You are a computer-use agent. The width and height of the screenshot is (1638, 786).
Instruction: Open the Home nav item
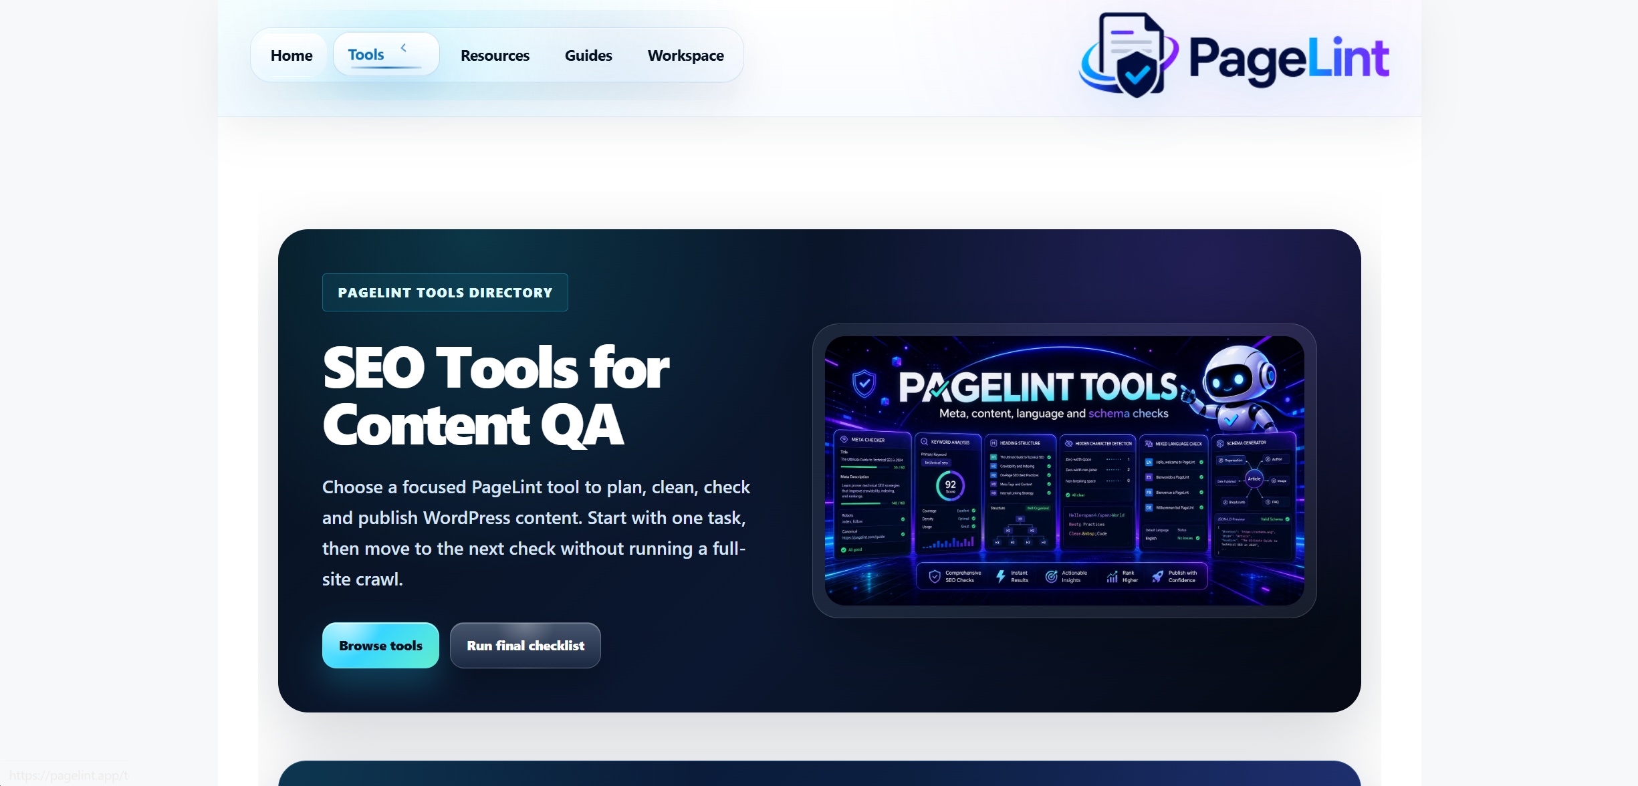pos(291,55)
